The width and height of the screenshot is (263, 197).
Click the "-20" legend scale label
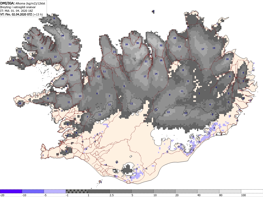pos(2,195)
